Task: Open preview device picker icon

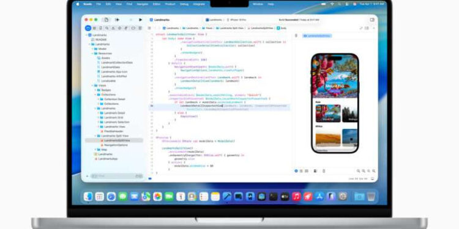Action: 324,171
